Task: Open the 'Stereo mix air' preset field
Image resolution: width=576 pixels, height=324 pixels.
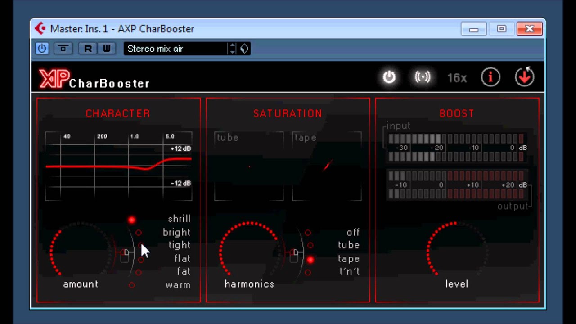Action: 175,49
